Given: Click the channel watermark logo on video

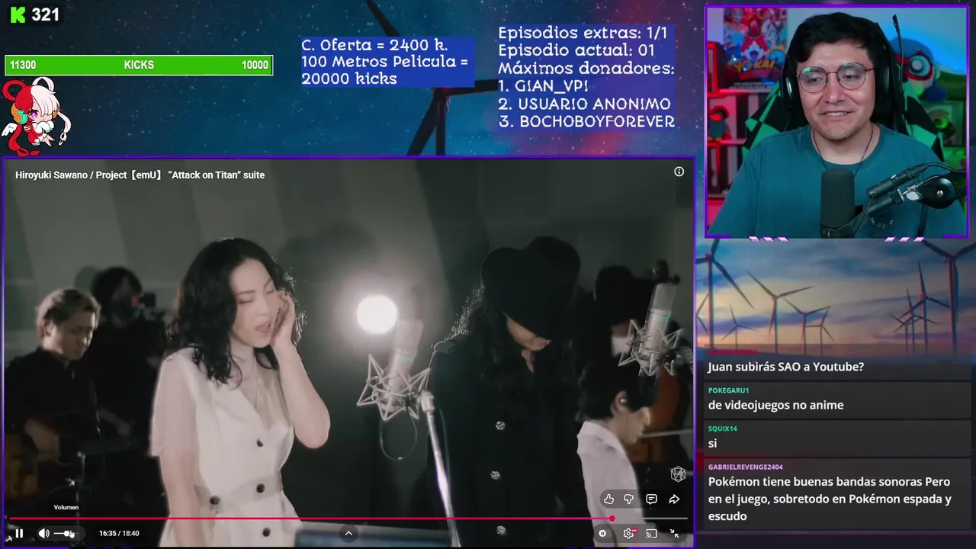Looking at the screenshot, I should [x=677, y=474].
